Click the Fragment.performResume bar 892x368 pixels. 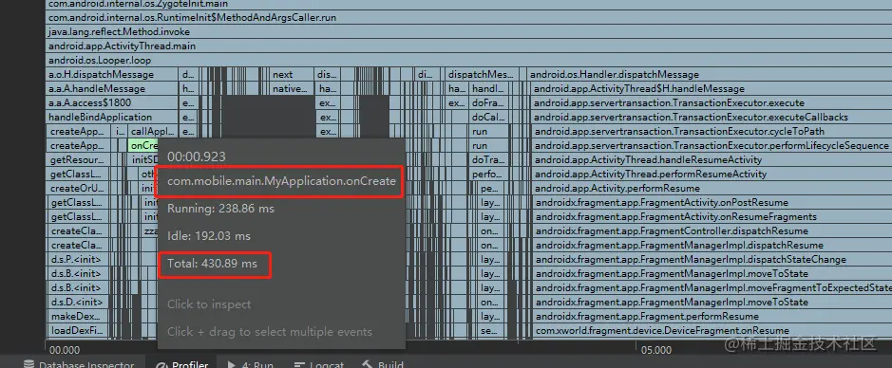click(712, 317)
